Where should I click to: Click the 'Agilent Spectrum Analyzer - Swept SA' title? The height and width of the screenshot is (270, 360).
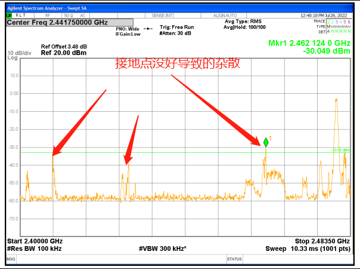click(47, 8)
